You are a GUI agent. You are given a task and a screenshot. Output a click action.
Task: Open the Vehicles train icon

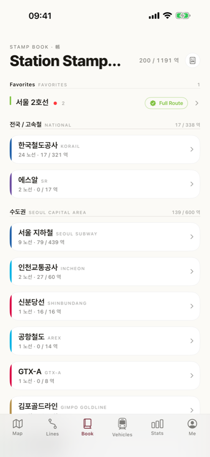122,423
